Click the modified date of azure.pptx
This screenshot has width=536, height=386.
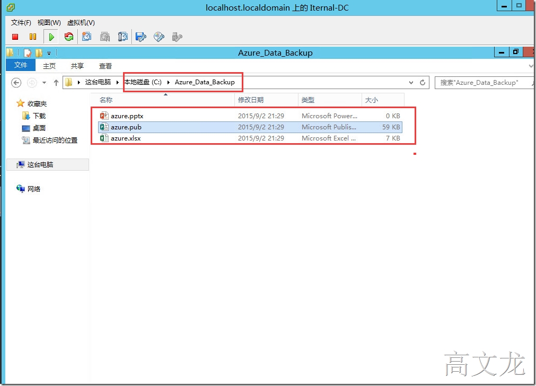coord(261,116)
